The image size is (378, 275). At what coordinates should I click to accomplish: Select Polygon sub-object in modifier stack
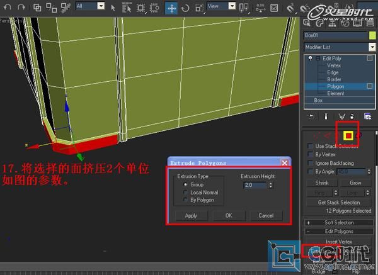[x=336, y=86]
